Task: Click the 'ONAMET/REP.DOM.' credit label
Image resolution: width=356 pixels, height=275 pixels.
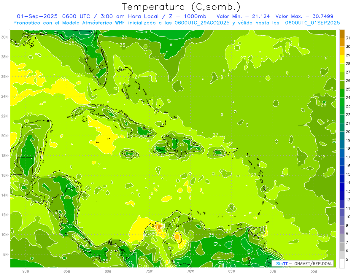Action: click(x=313, y=263)
